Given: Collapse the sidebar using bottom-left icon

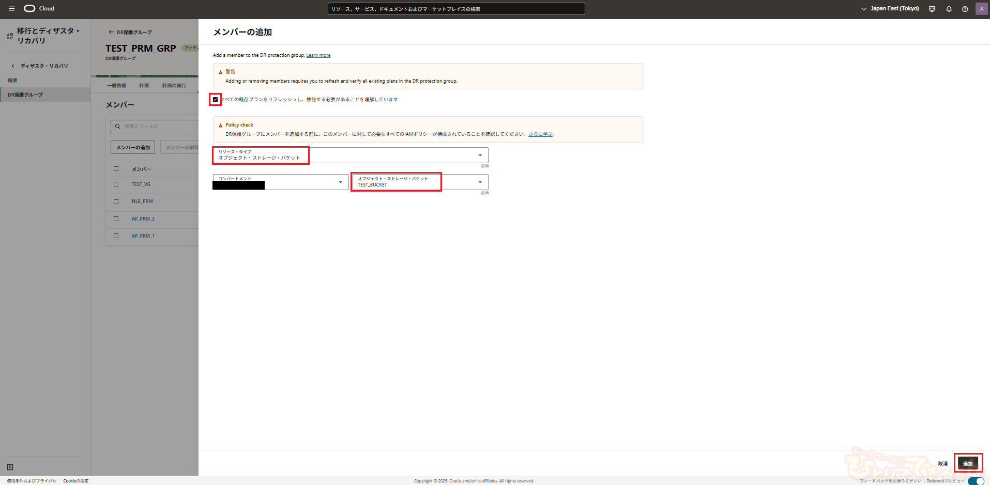Looking at the screenshot, I should [10, 467].
